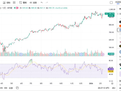121x91 pixels.
Task: Click the 2026 label on time axis
Action: tap(91, 83)
